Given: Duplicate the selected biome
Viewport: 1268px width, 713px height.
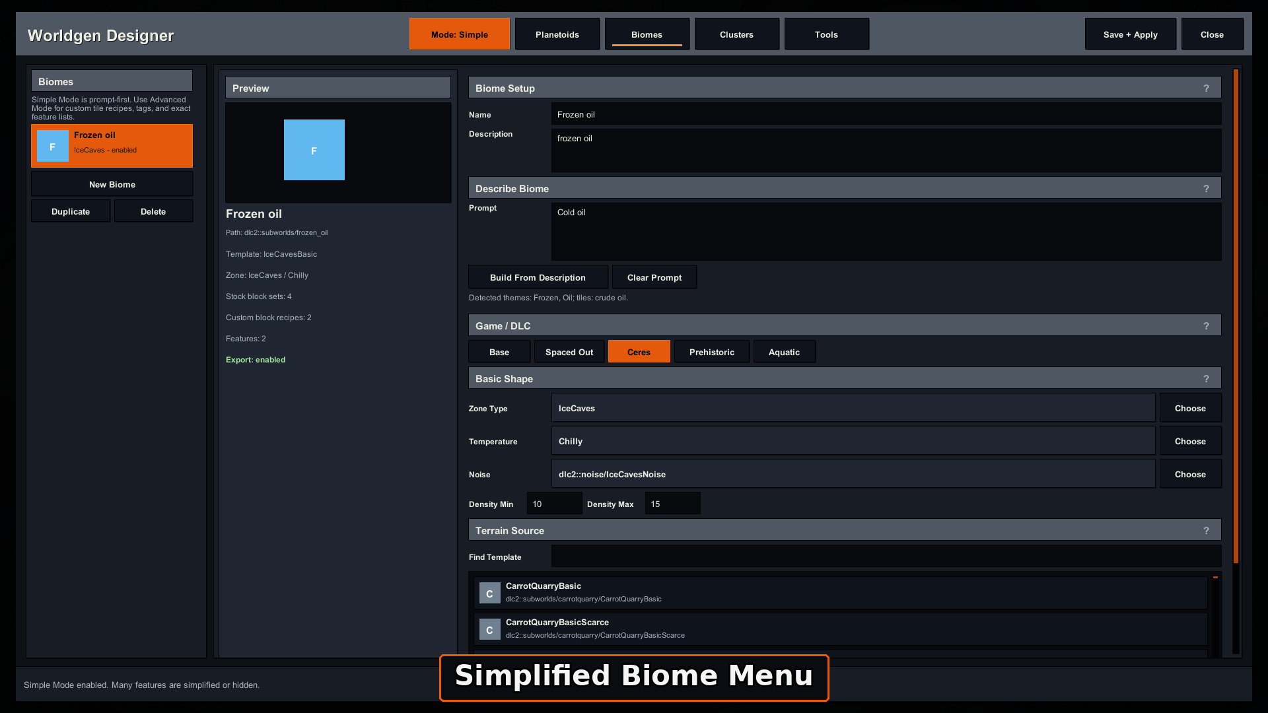Looking at the screenshot, I should pyautogui.click(x=71, y=211).
